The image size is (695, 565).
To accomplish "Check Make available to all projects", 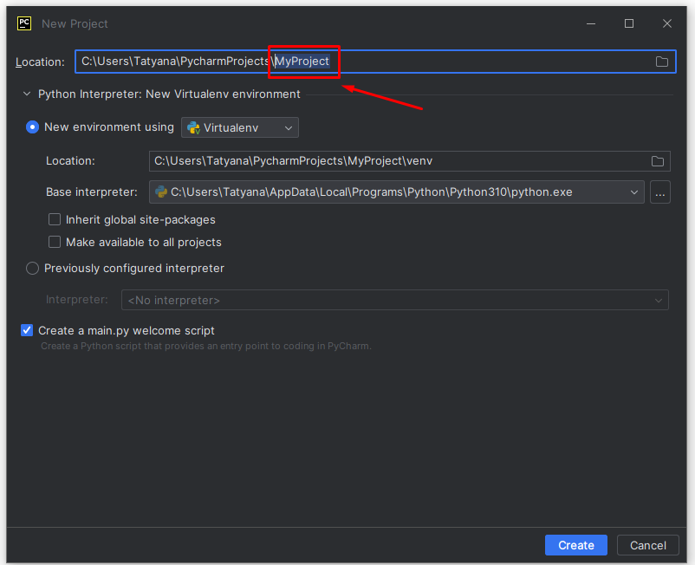I will pyautogui.click(x=55, y=242).
